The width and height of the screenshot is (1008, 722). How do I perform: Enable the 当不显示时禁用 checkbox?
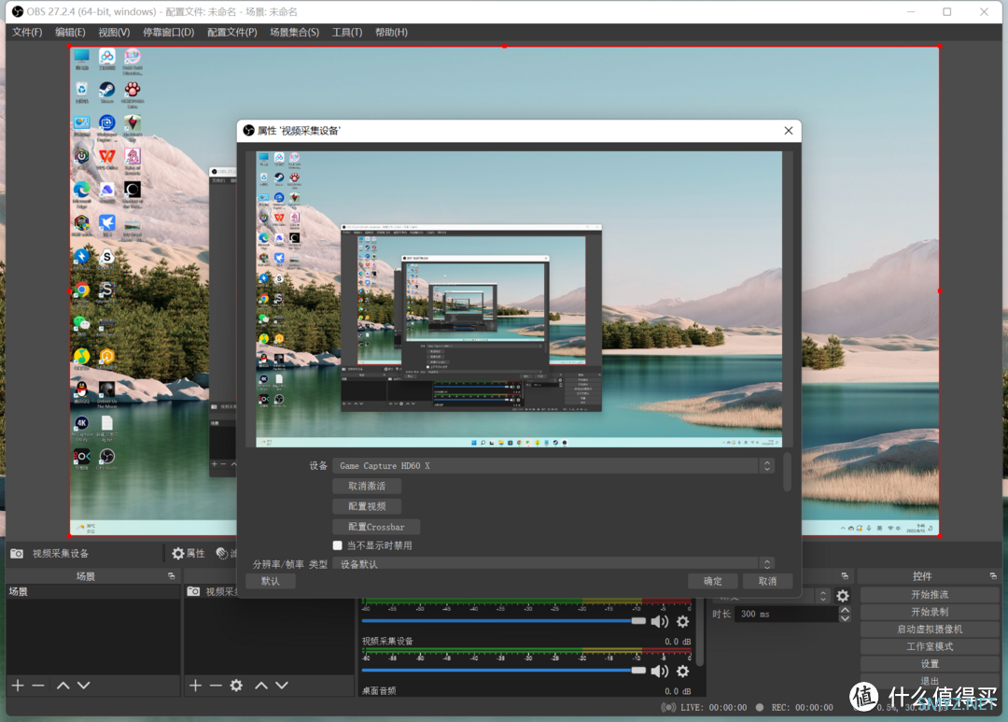(x=338, y=545)
